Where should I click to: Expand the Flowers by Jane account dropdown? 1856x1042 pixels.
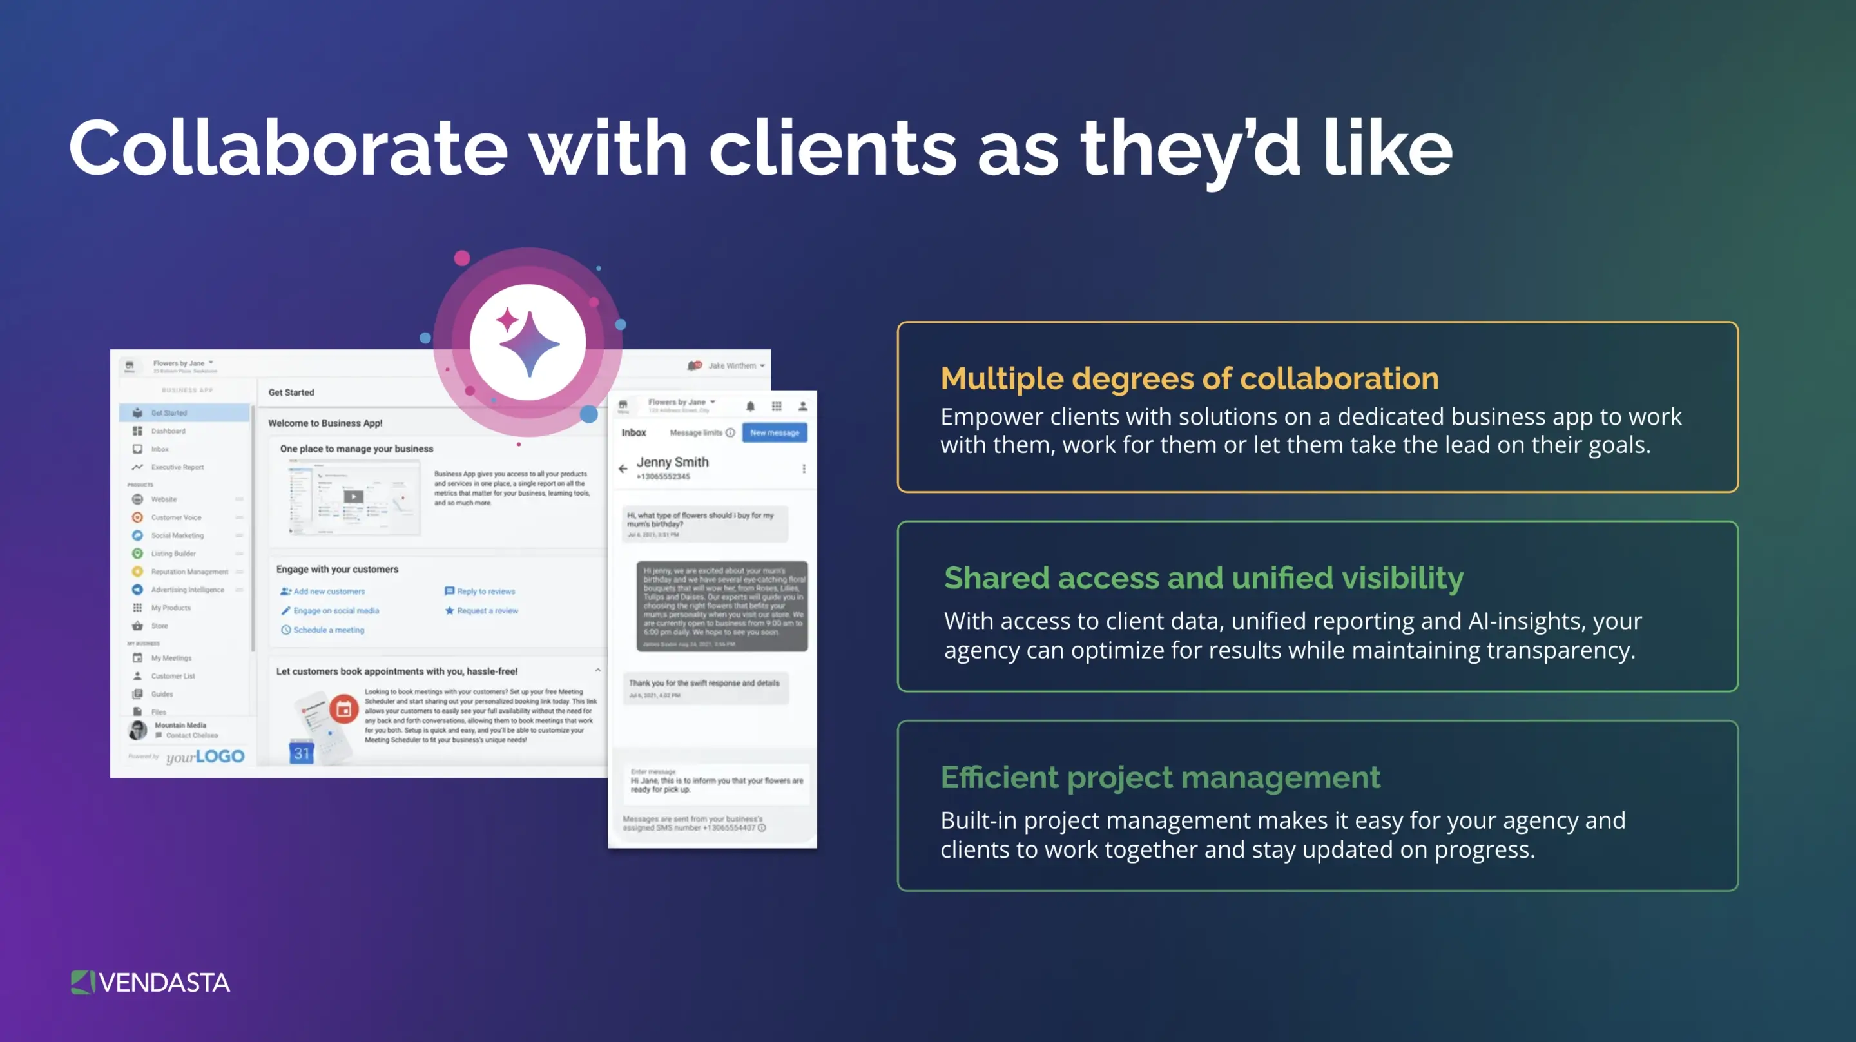pos(713,402)
